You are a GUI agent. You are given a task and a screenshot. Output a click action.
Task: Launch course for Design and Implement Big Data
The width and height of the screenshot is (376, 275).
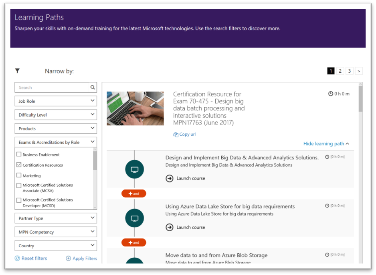tap(191, 179)
